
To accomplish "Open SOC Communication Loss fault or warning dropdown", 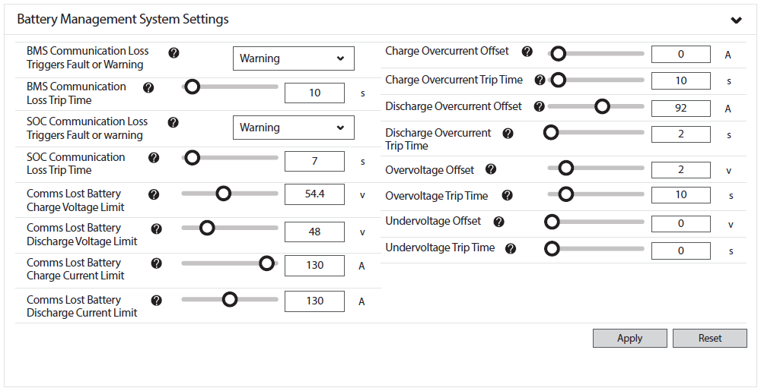I will (294, 128).
